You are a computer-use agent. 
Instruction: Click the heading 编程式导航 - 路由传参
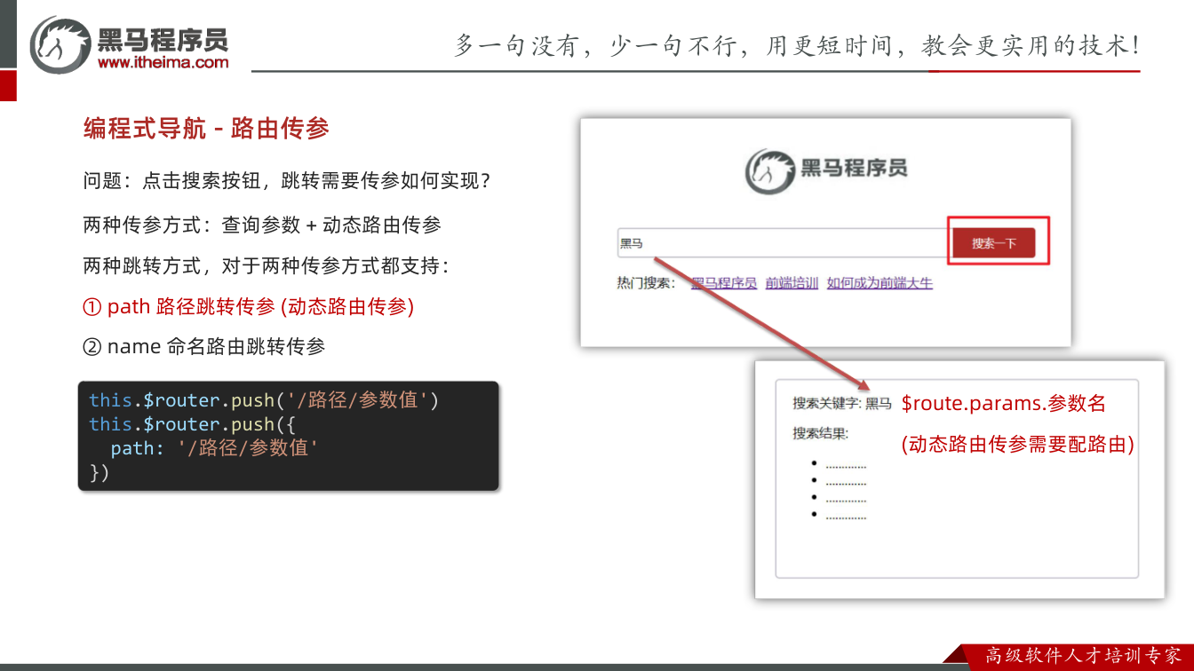coord(207,129)
